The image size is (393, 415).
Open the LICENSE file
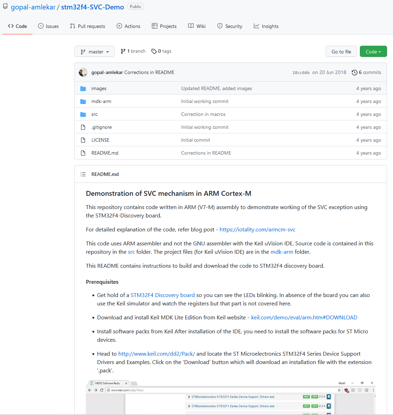(100, 140)
